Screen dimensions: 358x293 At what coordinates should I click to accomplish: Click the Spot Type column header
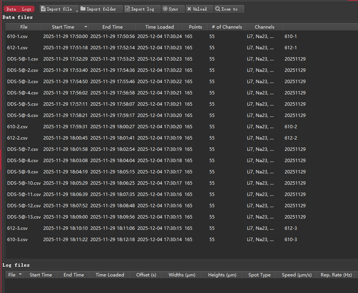pyautogui.click(x=259, y=275)
